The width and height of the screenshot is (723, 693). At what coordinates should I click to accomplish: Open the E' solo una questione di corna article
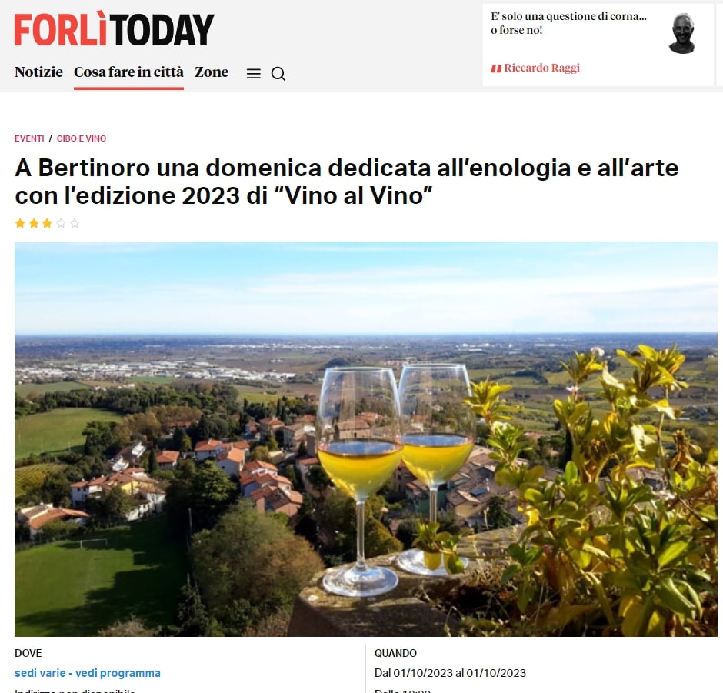pyautogui.click(x=568, y=23)
